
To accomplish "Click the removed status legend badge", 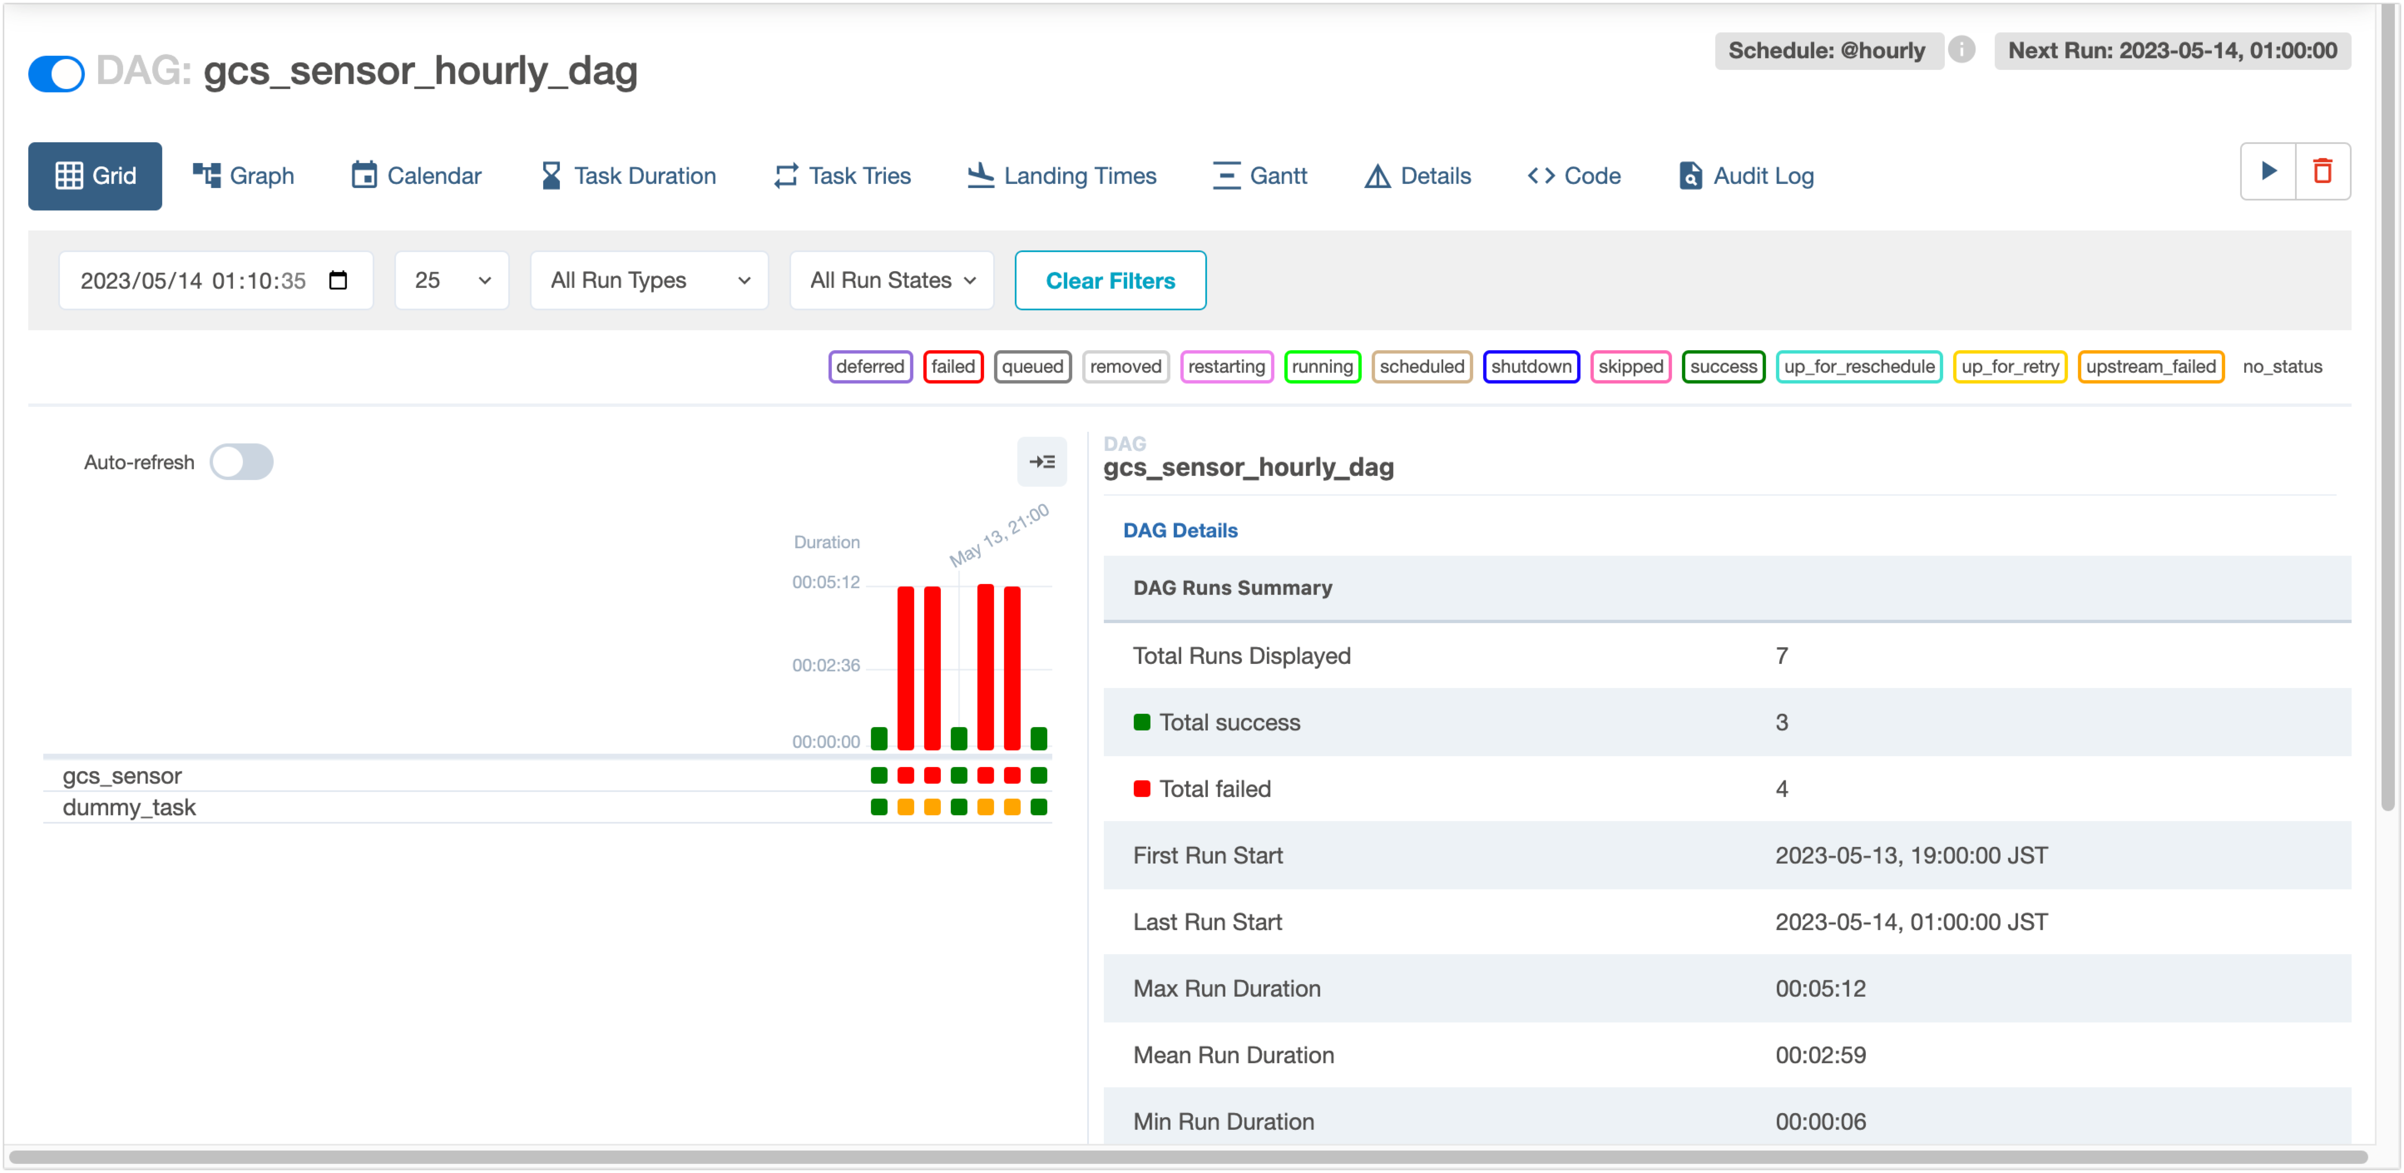I will pos(1125,367).
